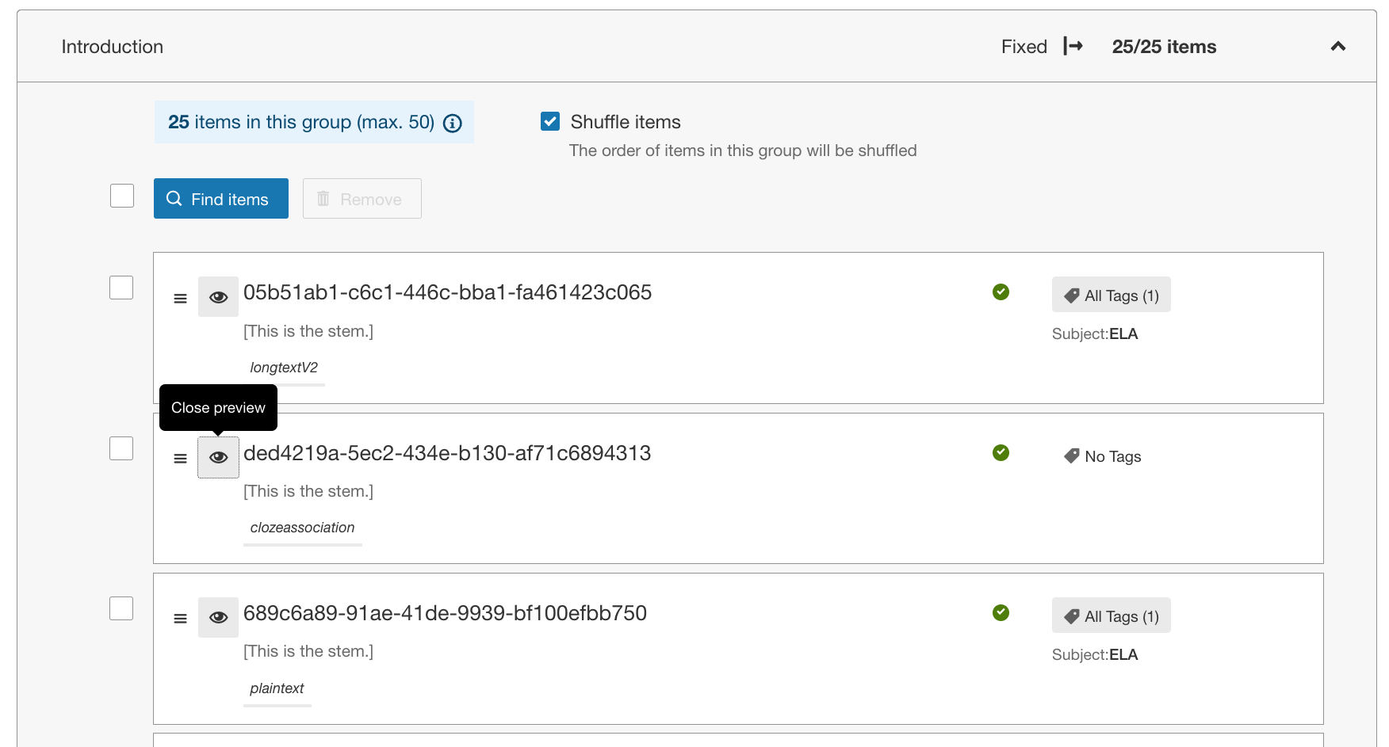Open item title 689c6a89-91ae-41de-9939-bf100efbb750
The width and height of the screenshot is (1389, 747).
pyautogui.click(x=445, y=613)
